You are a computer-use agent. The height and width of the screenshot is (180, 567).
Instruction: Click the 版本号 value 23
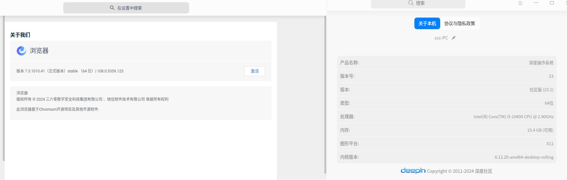click(x=551, y=76)
